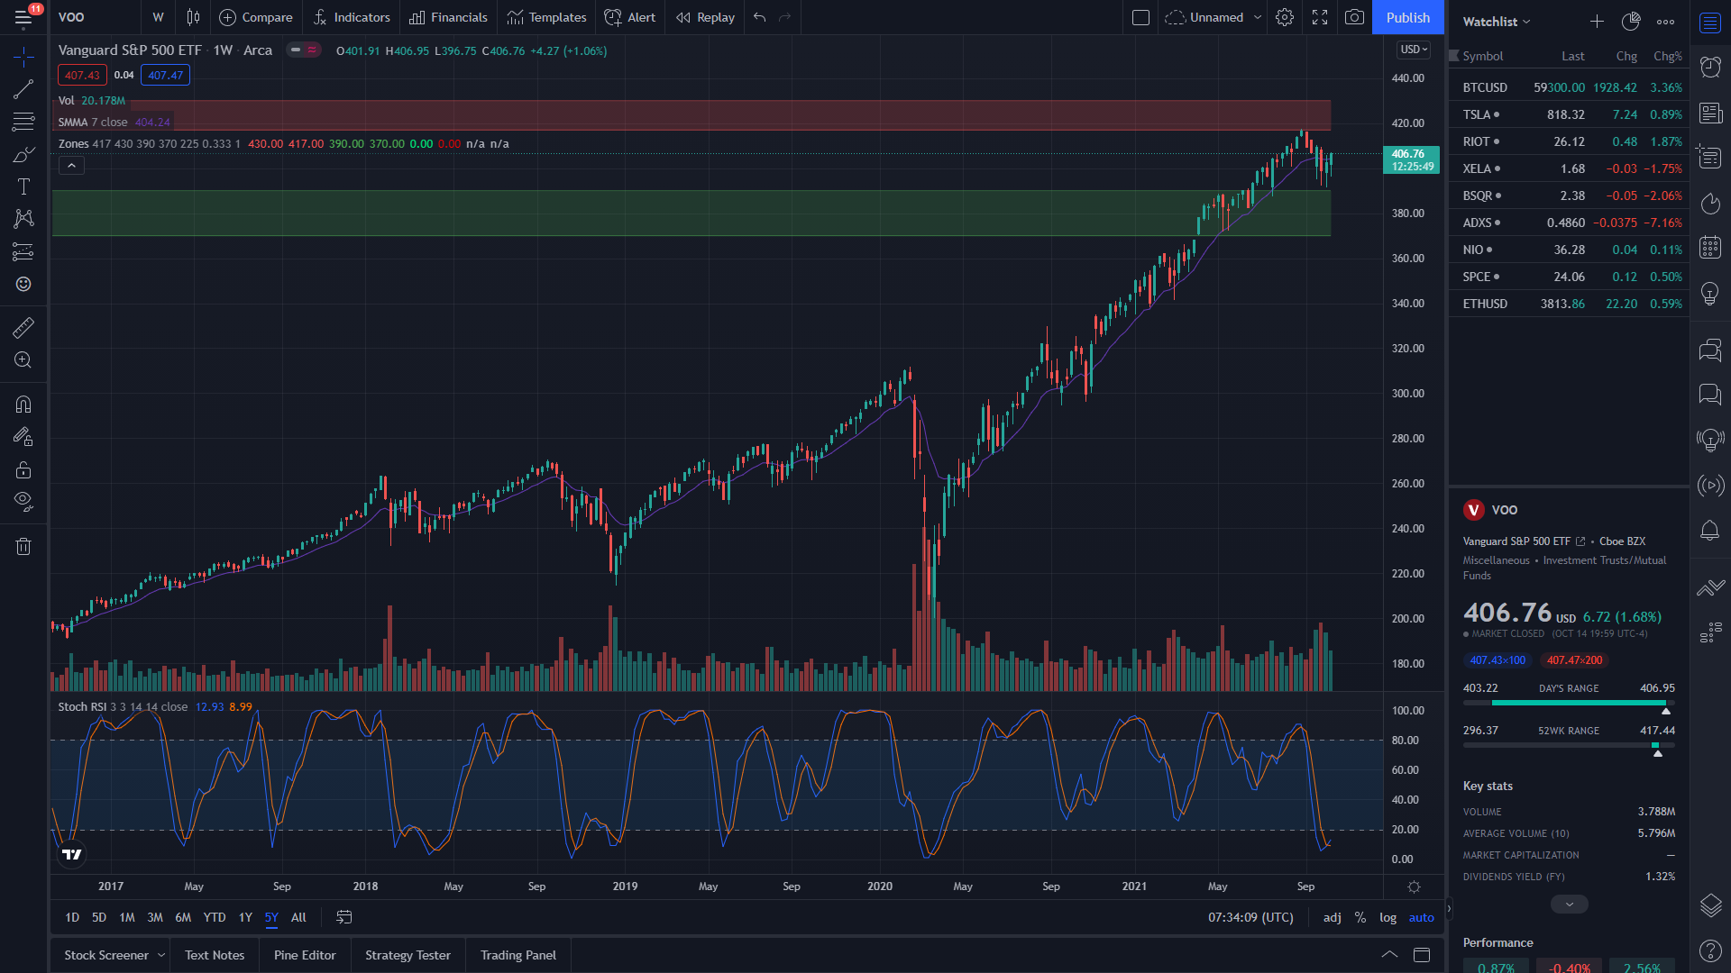Click the redo arrow in toolbar
This screenshot has width=1731, height=973.
(x=785, y=17)
